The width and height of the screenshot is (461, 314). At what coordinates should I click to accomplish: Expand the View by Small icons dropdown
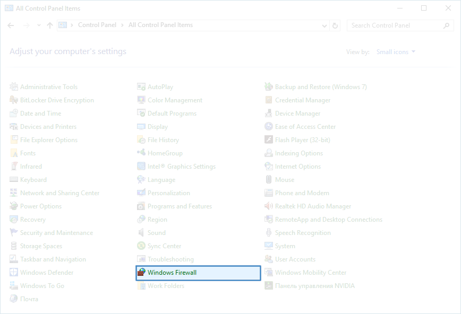tap(396, 52)
